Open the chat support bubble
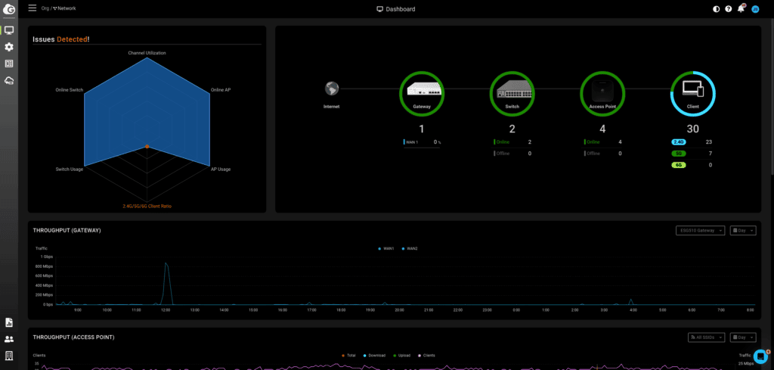The width and height of the screenshot is (774, 370). tap(760, 356)
